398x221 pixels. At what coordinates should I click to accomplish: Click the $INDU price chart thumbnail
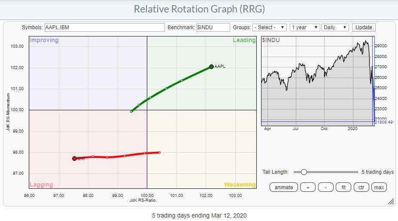(x=318, y=82)
